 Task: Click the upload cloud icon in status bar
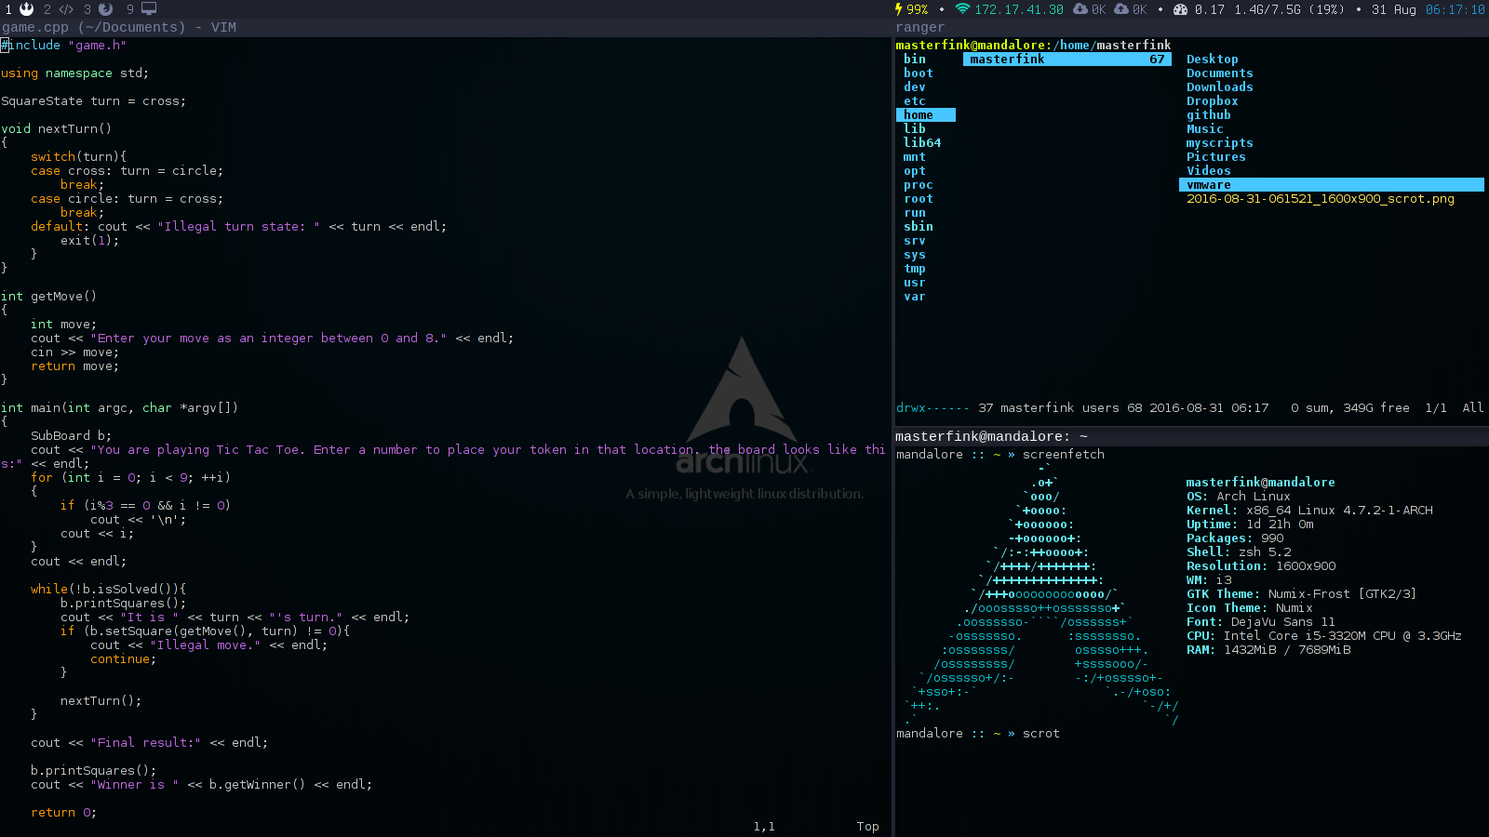click(1121, 9)
